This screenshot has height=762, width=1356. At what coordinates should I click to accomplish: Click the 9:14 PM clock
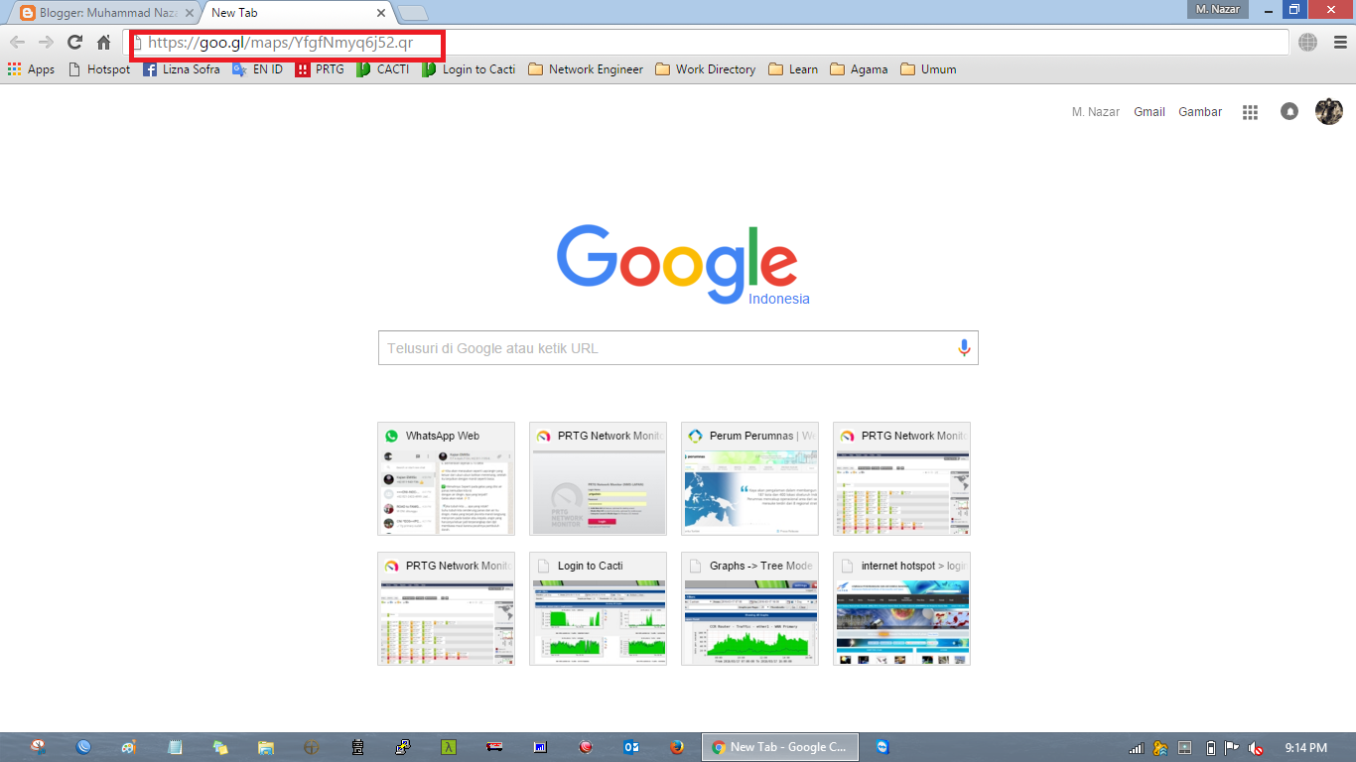1305,747
